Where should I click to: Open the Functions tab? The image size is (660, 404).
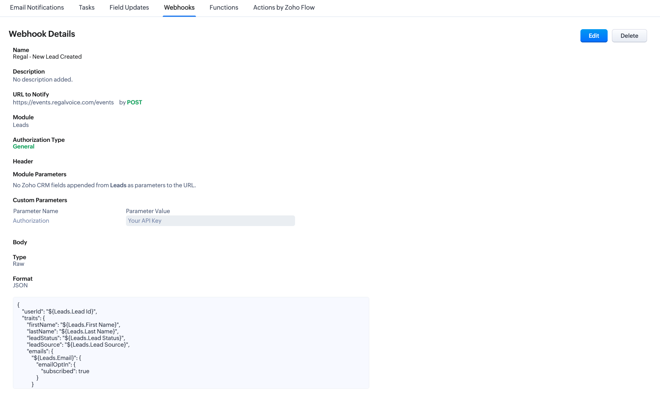224,7
